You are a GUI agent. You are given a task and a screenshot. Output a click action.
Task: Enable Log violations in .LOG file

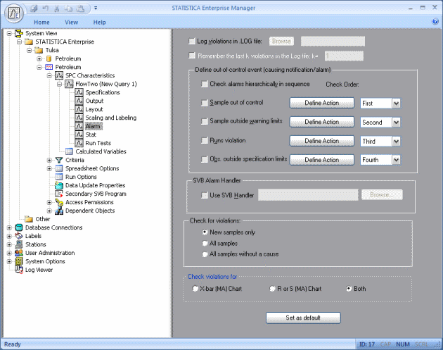pos(193,42)
